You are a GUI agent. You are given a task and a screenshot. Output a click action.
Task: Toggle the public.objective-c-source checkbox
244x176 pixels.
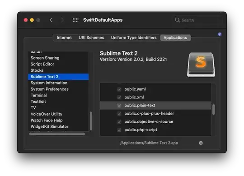pyautogui.click(x=119, y=121)
